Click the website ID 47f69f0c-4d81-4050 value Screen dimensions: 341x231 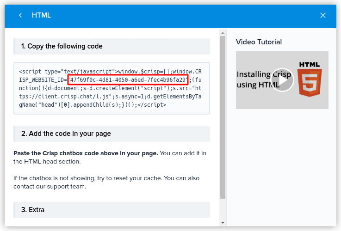[x=128, y=80]
